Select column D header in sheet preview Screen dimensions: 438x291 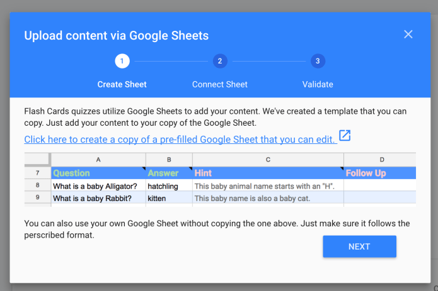(381, 160)
